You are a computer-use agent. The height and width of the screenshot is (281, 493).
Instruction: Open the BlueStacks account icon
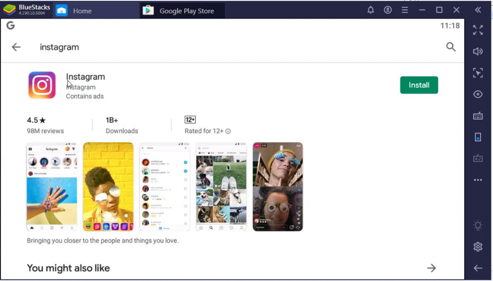[388, 10]
